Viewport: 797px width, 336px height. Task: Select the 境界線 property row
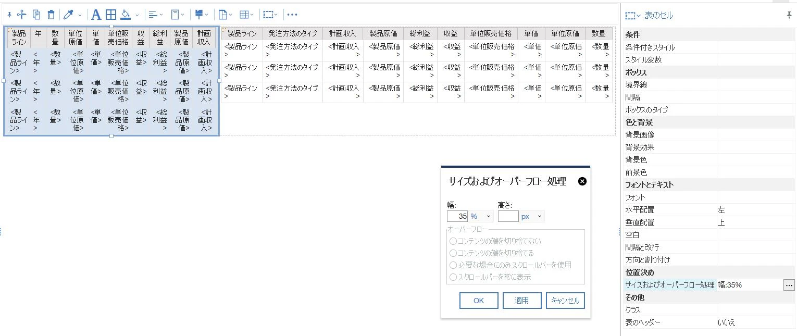tap(709, 85)
